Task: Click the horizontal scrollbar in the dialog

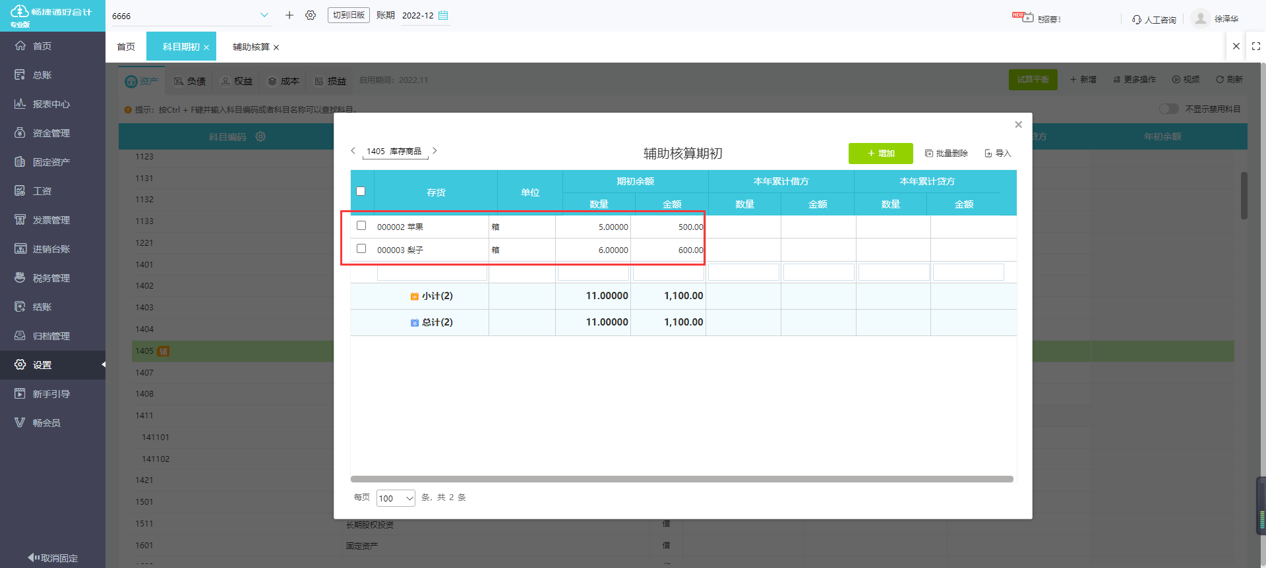Action: coord(682,479)
